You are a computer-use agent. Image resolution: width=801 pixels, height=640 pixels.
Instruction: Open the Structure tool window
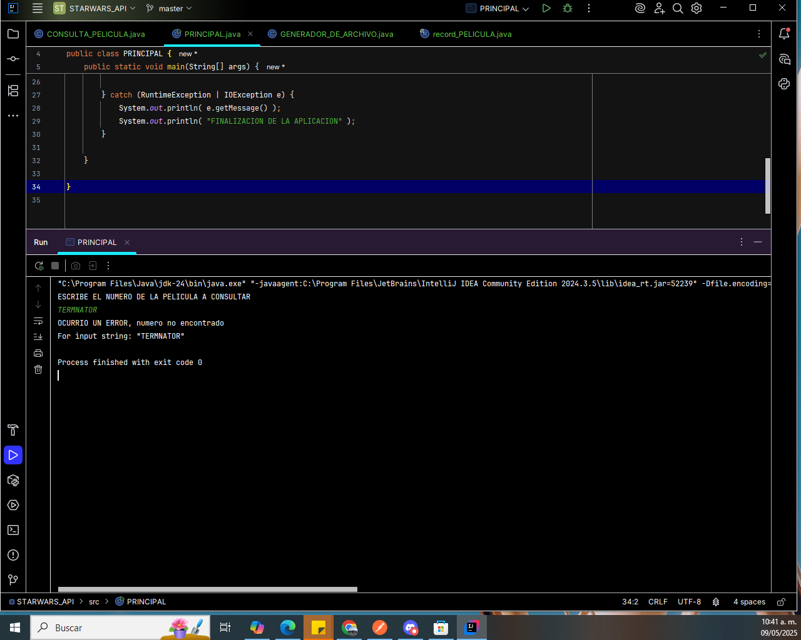(13, 91)
